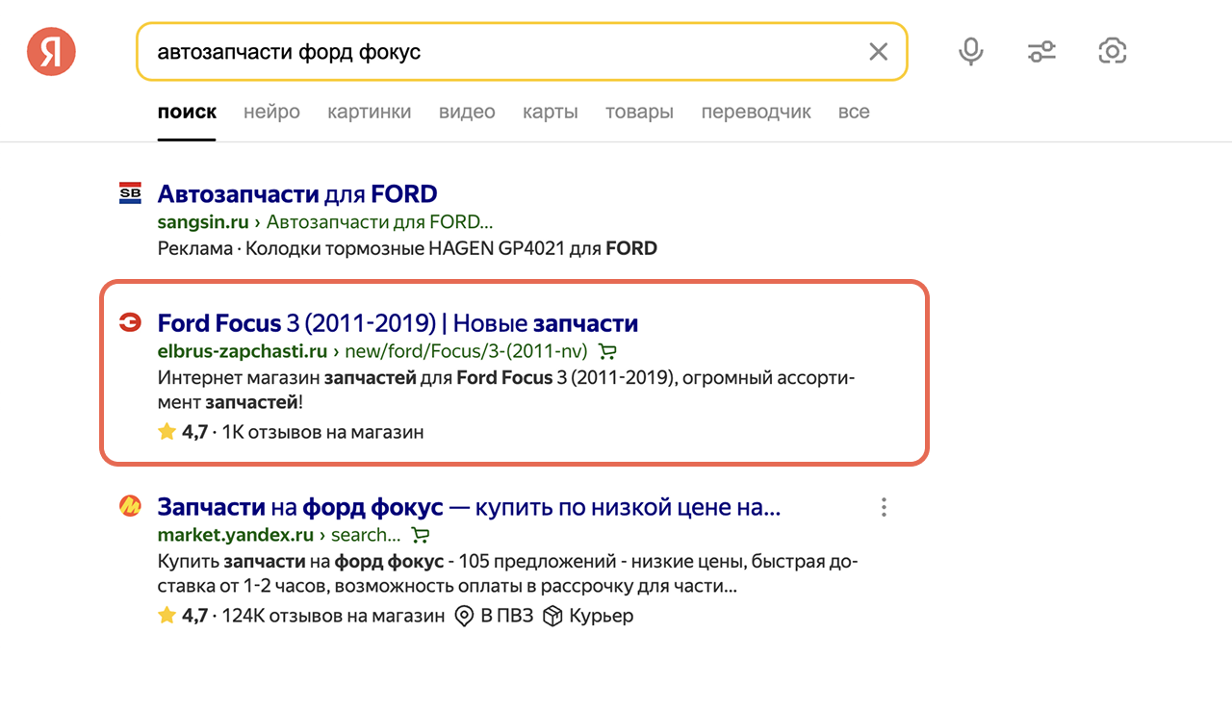Click the Yandex Market favicon
Image resolution: width=1232 pixels, height=710 pixels.
130,506
